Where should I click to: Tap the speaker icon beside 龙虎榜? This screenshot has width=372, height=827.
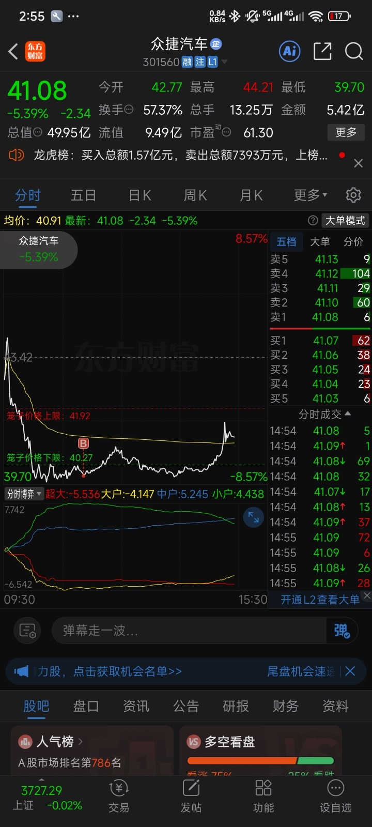pos(17,155)
